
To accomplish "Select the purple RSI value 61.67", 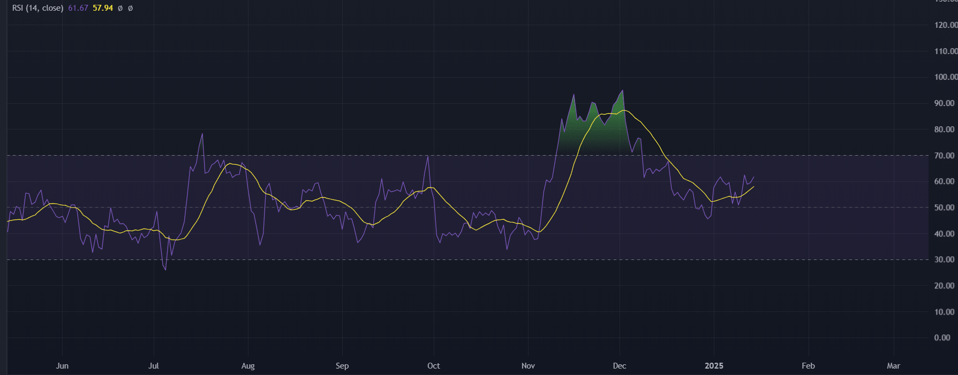I will click(x=78, y=8).
